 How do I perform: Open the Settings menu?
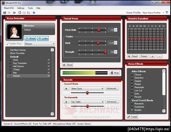[x=21, y=8]
